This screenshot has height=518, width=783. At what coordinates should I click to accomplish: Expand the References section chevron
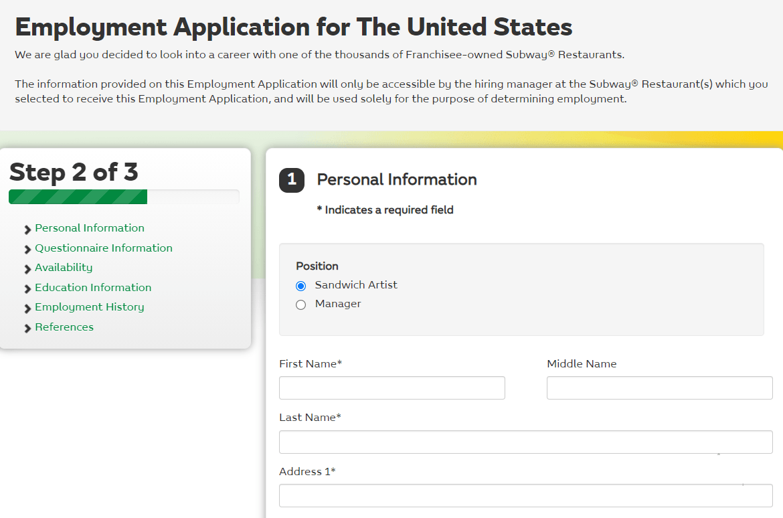point(27,327)
